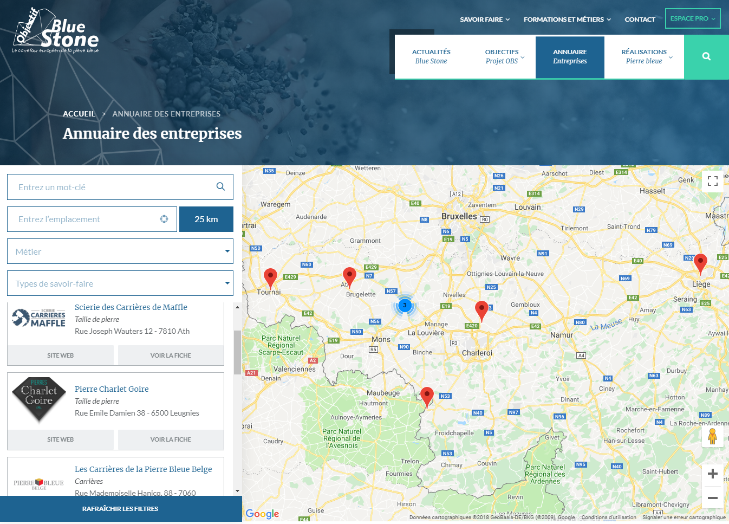
Task: Open the Espace Pro dropdown
Action: (693, 18)
